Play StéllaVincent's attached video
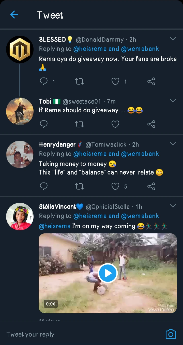183x345 pixels. click(108, 273)
